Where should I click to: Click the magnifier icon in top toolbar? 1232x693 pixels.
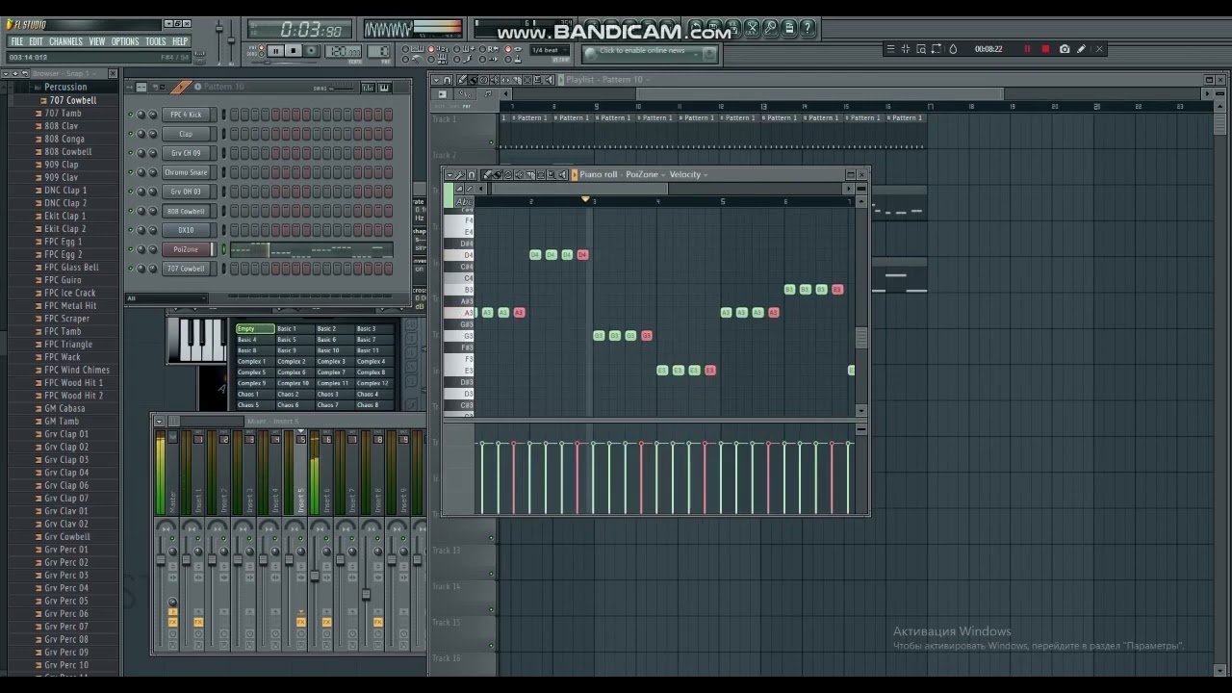(x=770, y=28)
